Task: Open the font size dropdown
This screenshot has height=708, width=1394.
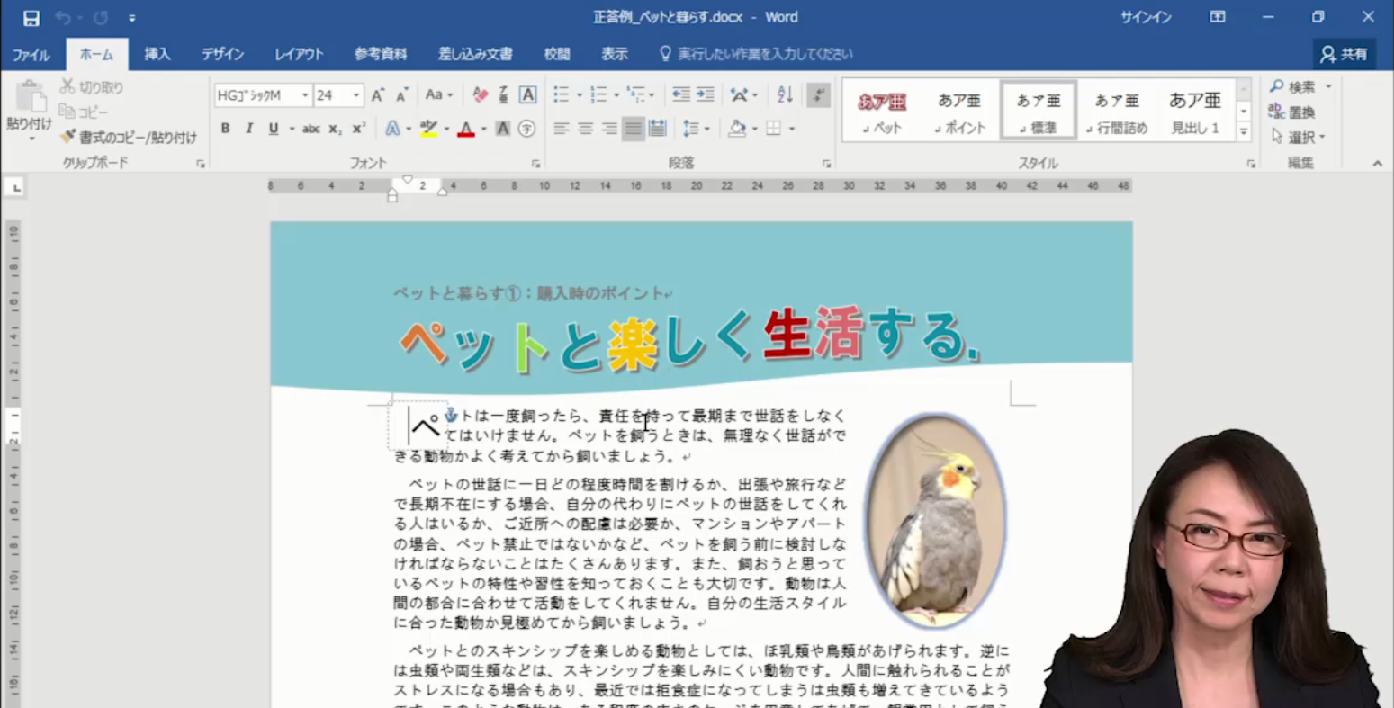Action: 356,95
